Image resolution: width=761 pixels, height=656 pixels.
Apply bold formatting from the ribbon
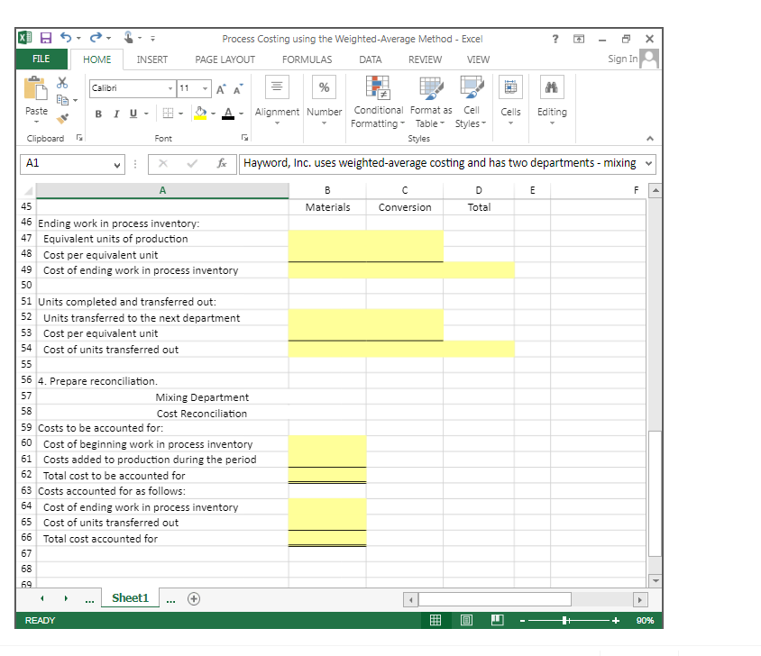(97, 114)
